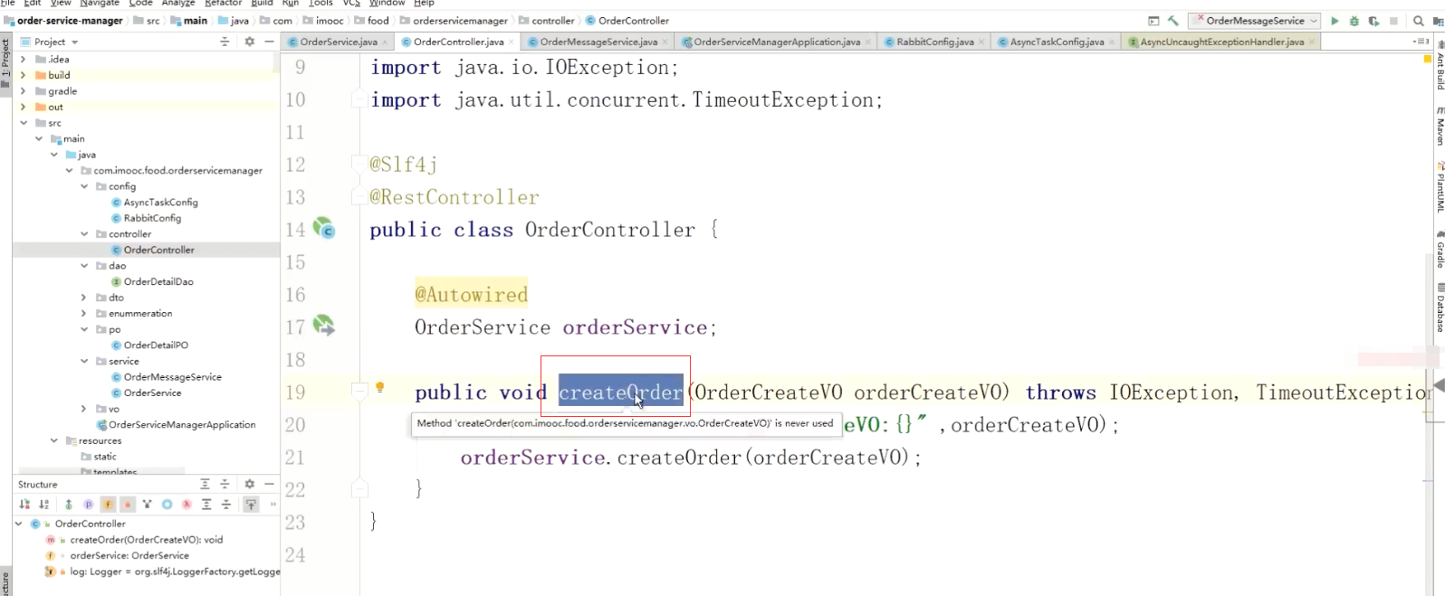Select OrderDetailDao in Project tree
This screenshot has width=1445, height=596.
click(x=158, y=281)
